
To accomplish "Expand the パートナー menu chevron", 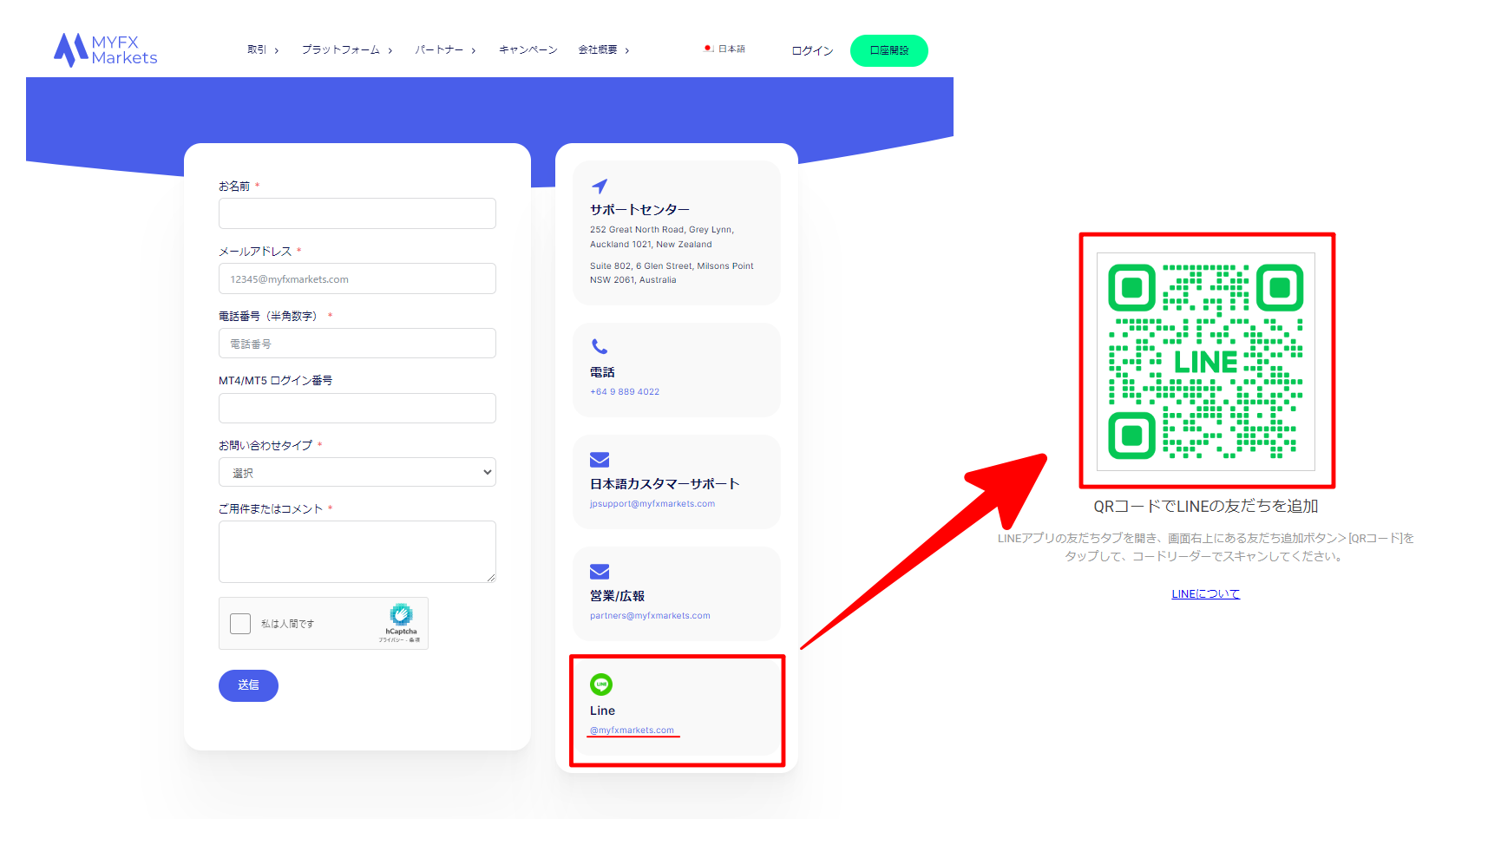I will pyautogui.click(x=474, y=50).
